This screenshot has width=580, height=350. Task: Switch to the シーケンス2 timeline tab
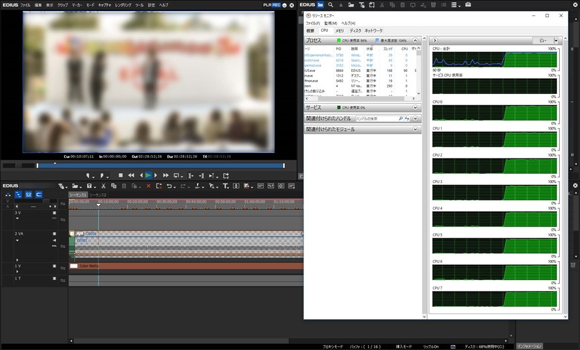pyautogui.click(x=97, y=195)
